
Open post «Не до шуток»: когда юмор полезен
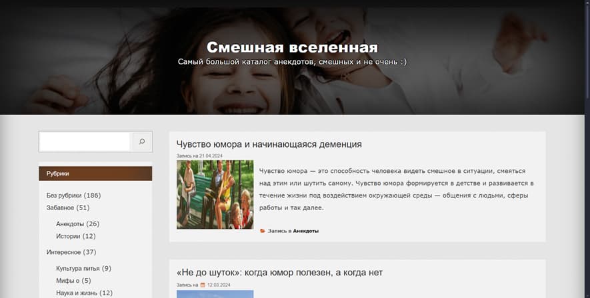pyautogui.click(x=279, y=273)
